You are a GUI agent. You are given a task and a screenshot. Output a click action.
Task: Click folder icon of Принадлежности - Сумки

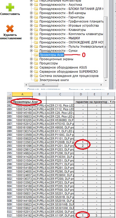[x=36, y=51]
